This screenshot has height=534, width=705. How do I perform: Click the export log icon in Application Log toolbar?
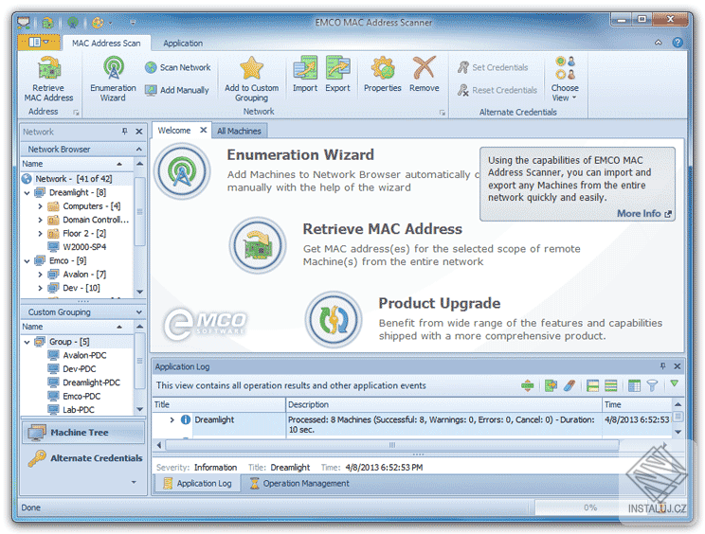pos(551,385)
